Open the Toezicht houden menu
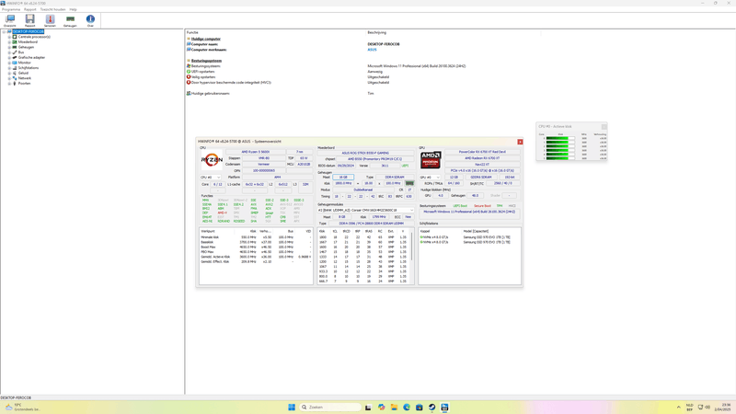The width and height of the screenshot is (736, 414). [x=52, y=9]
